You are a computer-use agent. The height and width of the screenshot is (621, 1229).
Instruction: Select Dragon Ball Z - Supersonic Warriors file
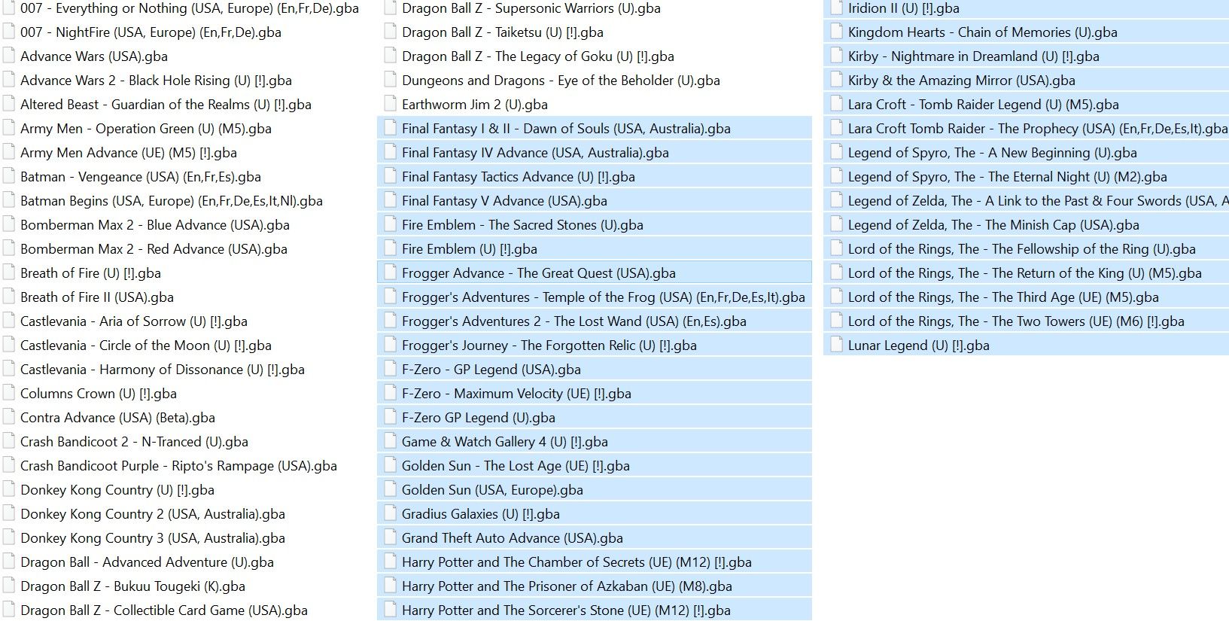pos(531,8)
